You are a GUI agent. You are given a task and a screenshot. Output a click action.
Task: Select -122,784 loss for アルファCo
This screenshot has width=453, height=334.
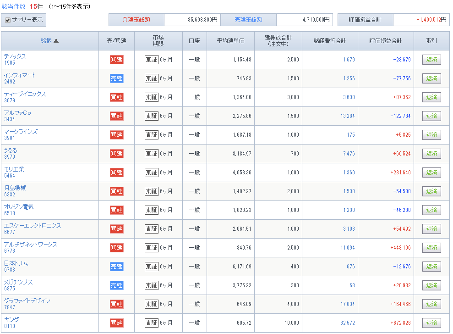click(x=400, y=116)
